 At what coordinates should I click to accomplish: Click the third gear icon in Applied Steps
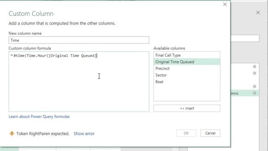[255, 86]
